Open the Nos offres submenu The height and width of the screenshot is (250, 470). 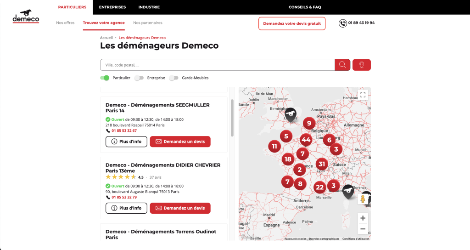pos(65,23)
